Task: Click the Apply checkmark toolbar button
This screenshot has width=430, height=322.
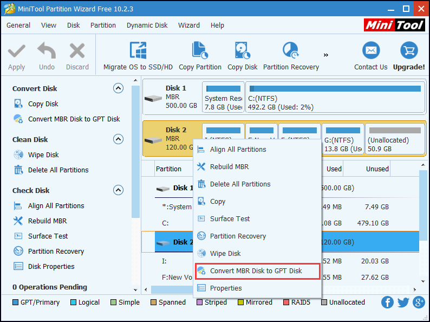Action: tap(16, 57)
